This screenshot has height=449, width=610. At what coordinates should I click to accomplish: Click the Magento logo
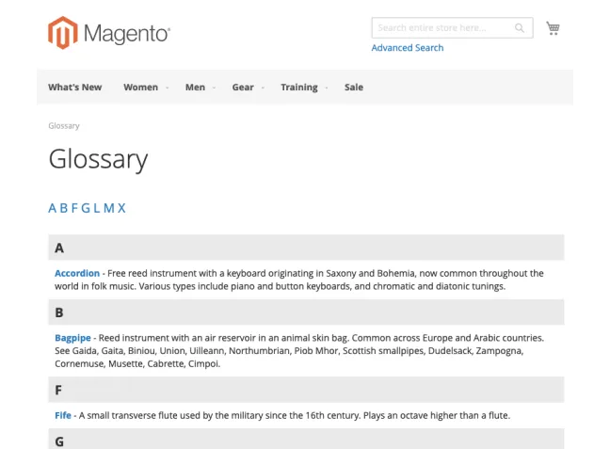(109, 33)
